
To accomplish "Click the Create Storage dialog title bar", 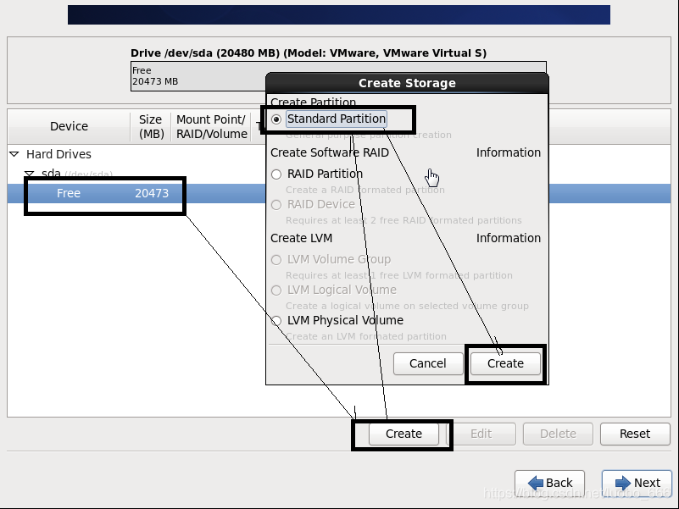I will pos(407,83).
